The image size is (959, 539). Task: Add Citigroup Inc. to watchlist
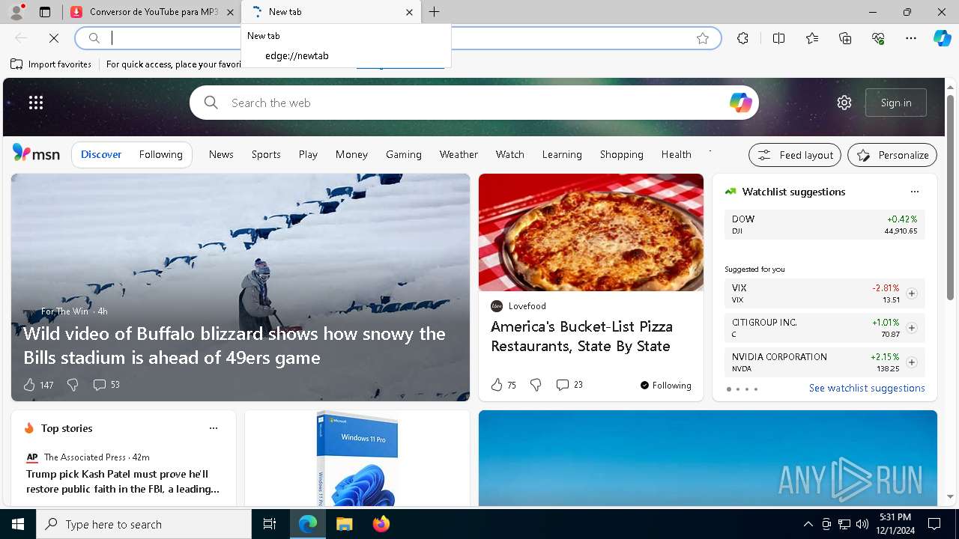(x=912, y=328)
